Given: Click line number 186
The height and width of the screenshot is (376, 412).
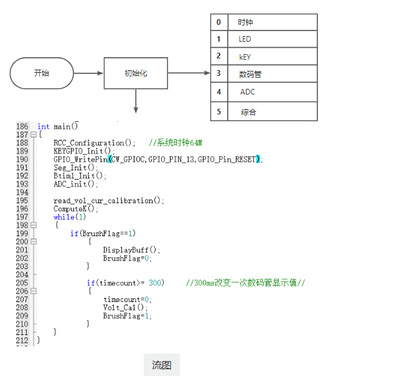Looking at the screenshot, I should pos(22,126).
